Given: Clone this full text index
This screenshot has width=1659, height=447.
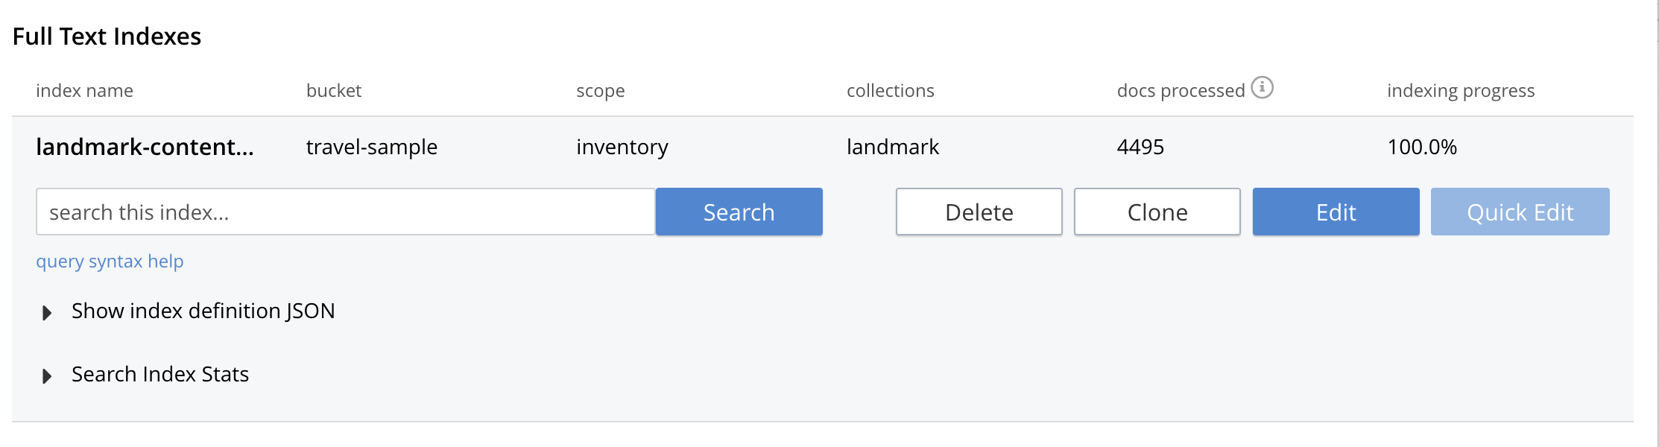Looking at the screenshot, I should point(1157,212).
